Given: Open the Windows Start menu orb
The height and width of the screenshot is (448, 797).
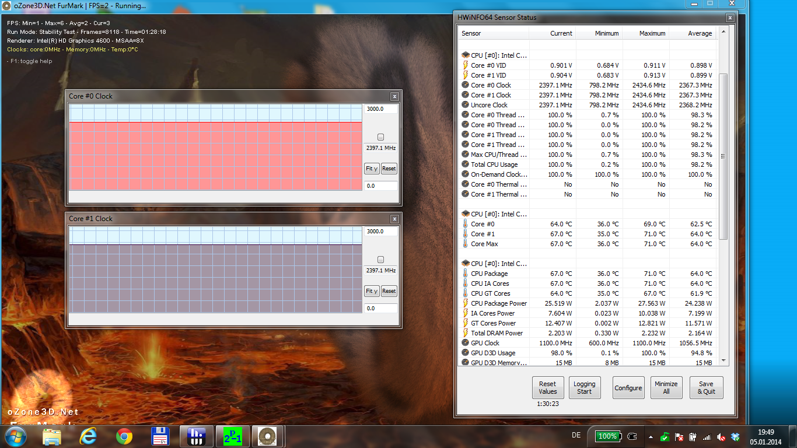Looking at the screenshot, I should pyautogui.click(x=16, y=436).
